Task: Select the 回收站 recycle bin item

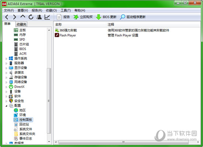Action: point(21,125)
